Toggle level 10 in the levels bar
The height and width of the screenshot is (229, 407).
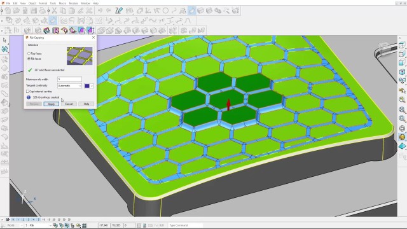pyautogui.click(x=44, y=219)
